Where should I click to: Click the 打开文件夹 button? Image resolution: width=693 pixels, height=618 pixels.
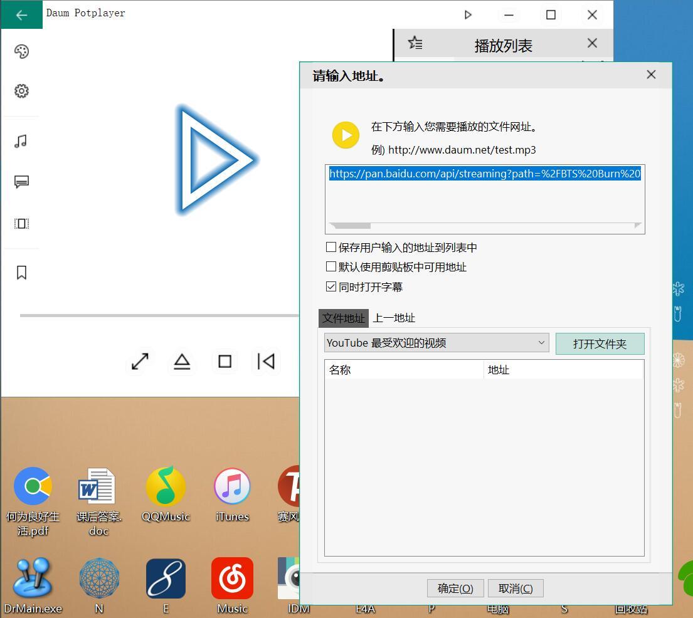[x=600, y=343]
